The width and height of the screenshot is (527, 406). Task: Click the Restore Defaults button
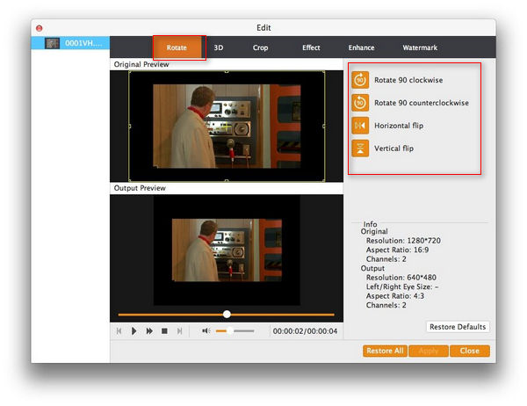[x=458, y=327]
